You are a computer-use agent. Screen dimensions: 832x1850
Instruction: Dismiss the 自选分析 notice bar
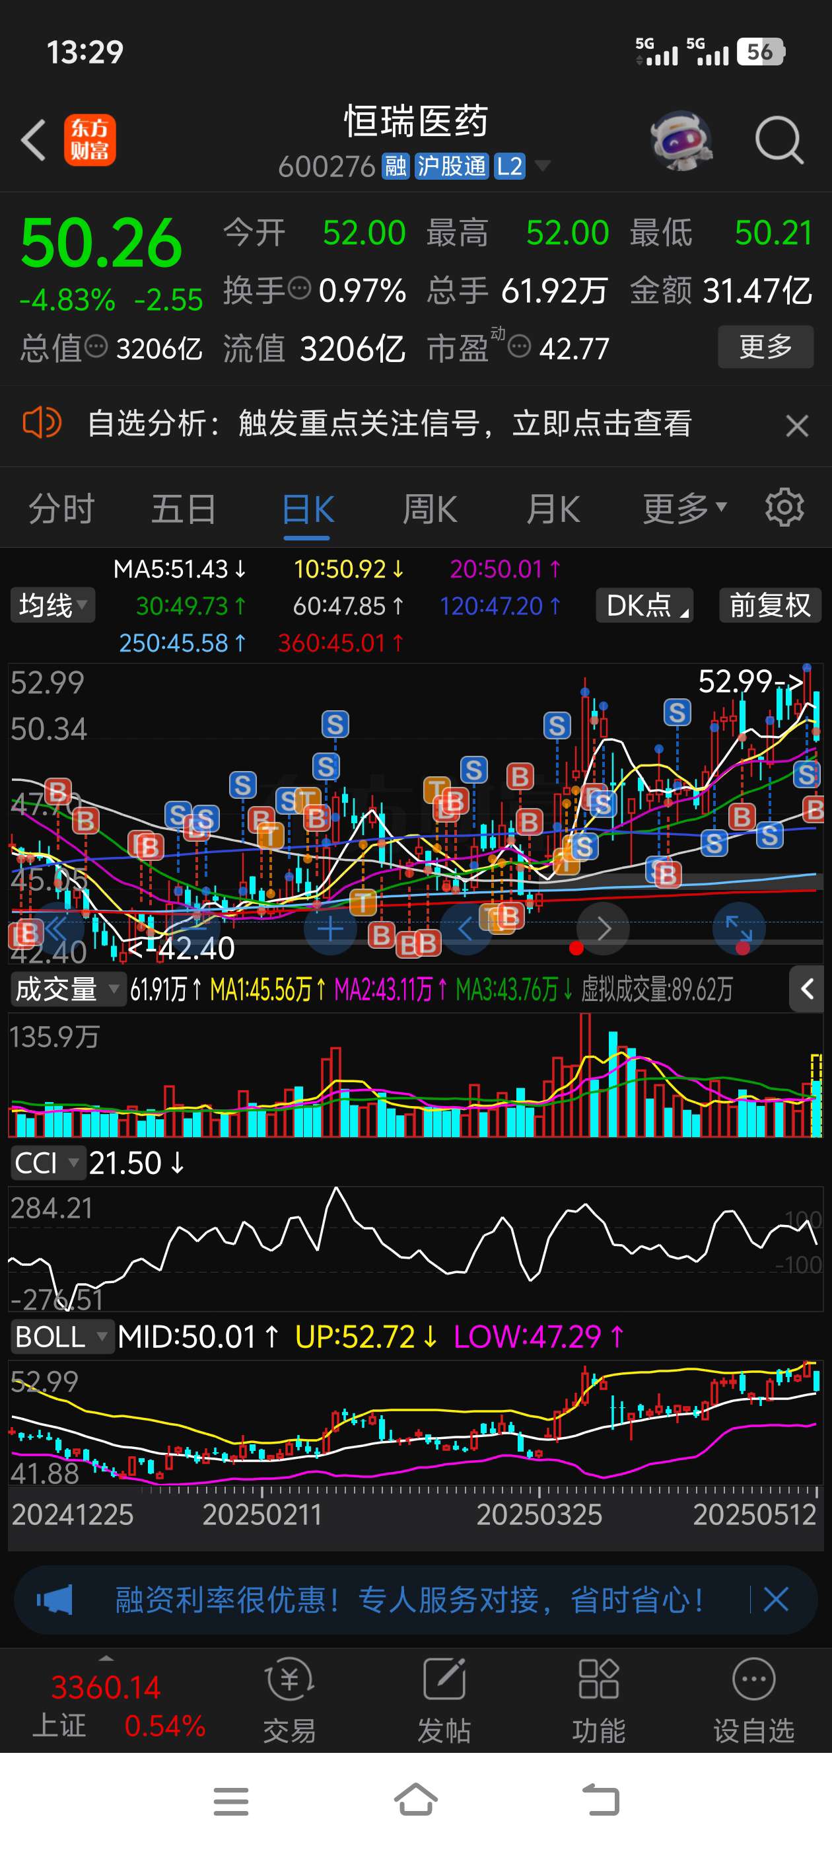click(x=797, y=425)
